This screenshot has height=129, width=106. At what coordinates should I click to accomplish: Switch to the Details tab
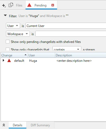click(x=18, y=125)
